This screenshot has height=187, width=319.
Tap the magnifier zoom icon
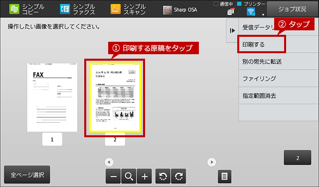tap(129, 176)
